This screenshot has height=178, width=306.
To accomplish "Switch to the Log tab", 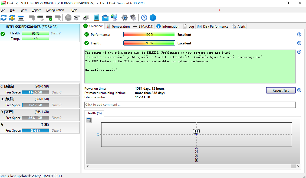I will click(x=189, y=26).
